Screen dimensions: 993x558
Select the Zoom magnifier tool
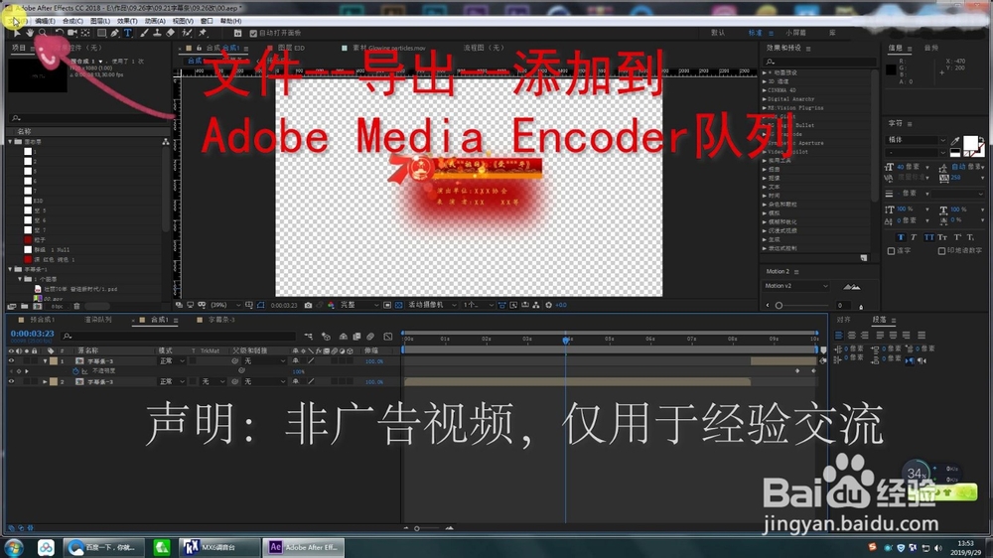pos(43,33)
